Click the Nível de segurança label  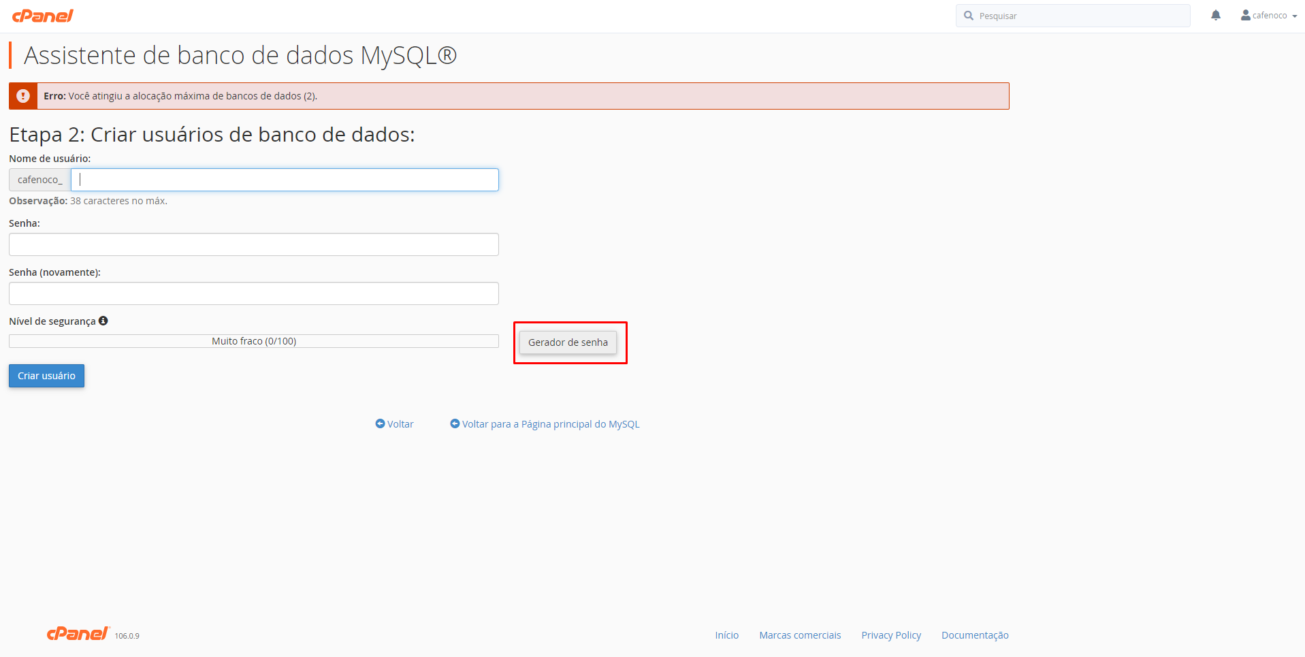52,321
